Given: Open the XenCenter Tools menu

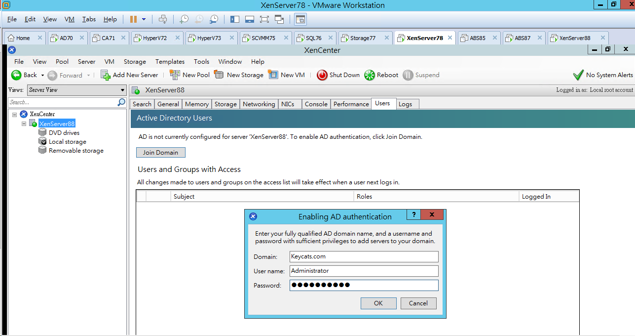Looking at the screenshot, I should [x=201, y=62].
